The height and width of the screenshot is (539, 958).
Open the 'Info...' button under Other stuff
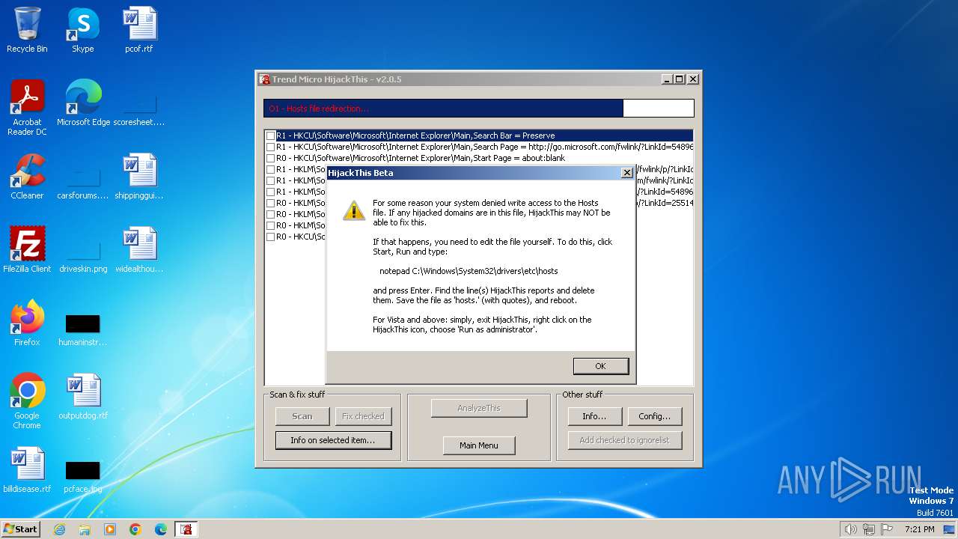point(594,416)
